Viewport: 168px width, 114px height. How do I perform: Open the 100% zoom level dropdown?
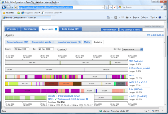tap(162, 111)
